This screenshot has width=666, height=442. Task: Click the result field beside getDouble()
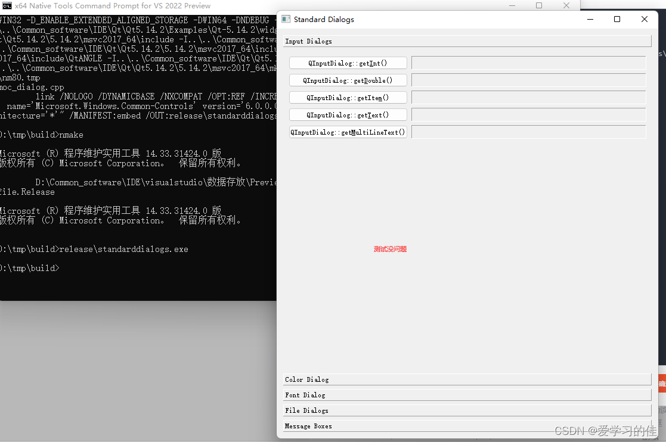coord(529,80)
